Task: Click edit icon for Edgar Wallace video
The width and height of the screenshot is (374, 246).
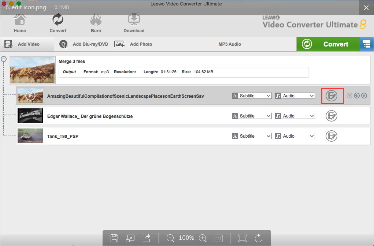Action: (x=332, y=116)
